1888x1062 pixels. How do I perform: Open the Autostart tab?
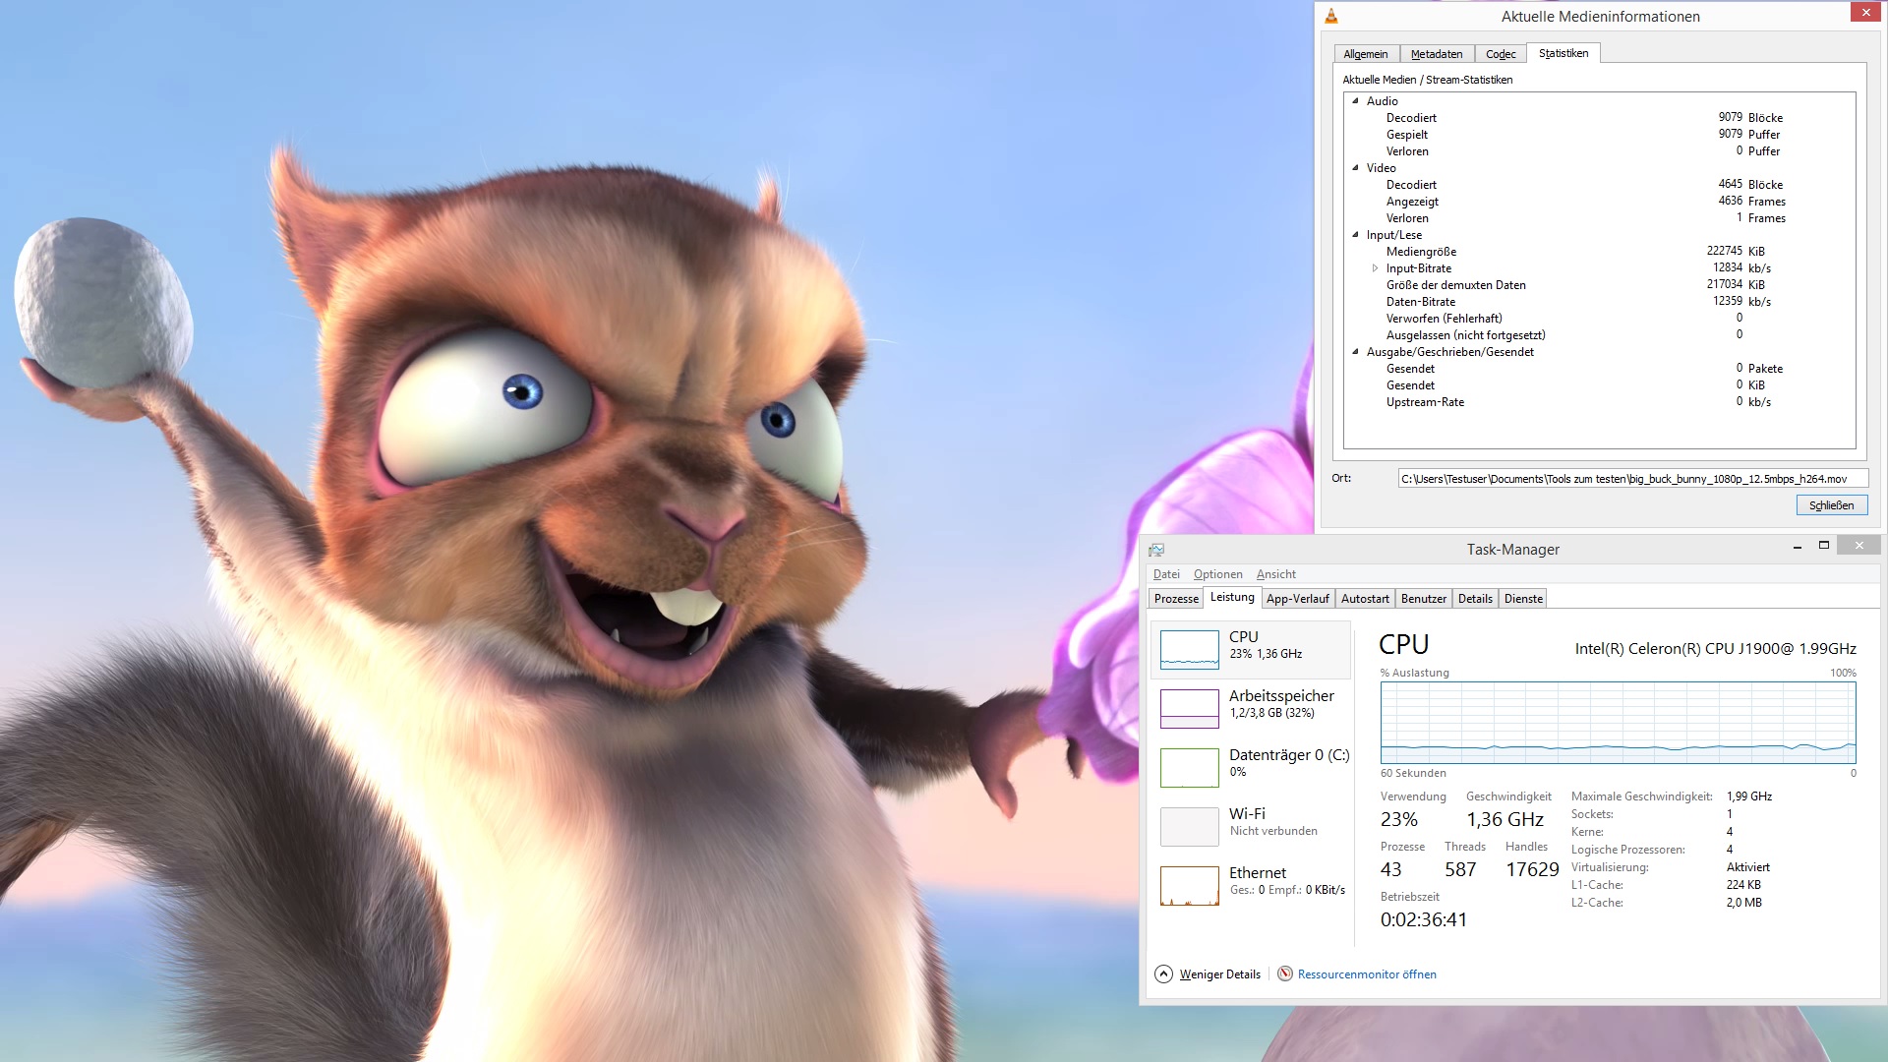[x=1365, y=599]
